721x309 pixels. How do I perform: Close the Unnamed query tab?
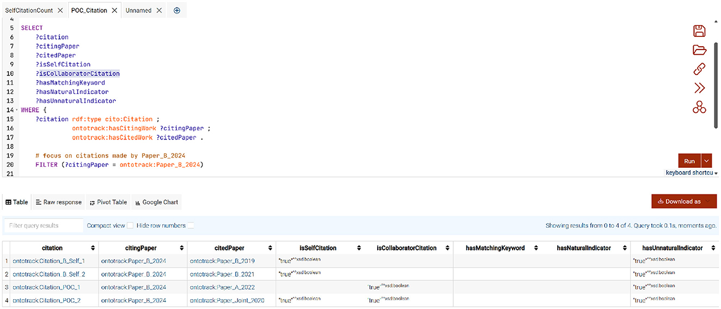(159, 10)
